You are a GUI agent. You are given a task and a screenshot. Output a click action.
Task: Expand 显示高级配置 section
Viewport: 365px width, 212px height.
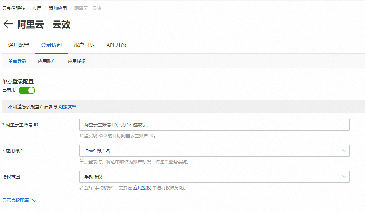(19, 200)
